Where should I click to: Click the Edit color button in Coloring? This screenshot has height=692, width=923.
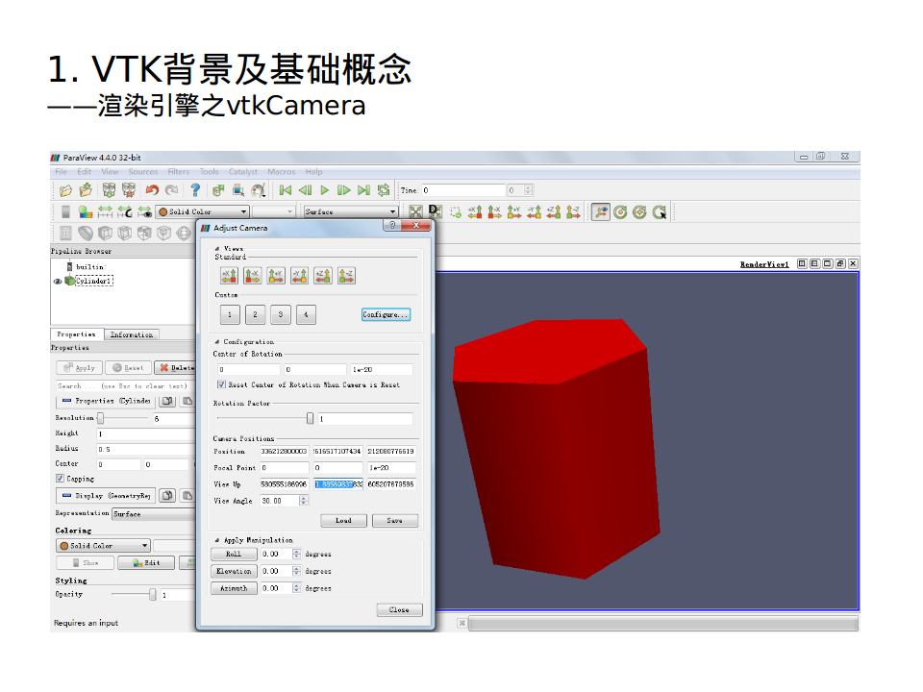click(146, 562)
